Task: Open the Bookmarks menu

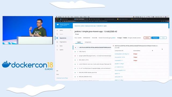Action: coord(77,17)
